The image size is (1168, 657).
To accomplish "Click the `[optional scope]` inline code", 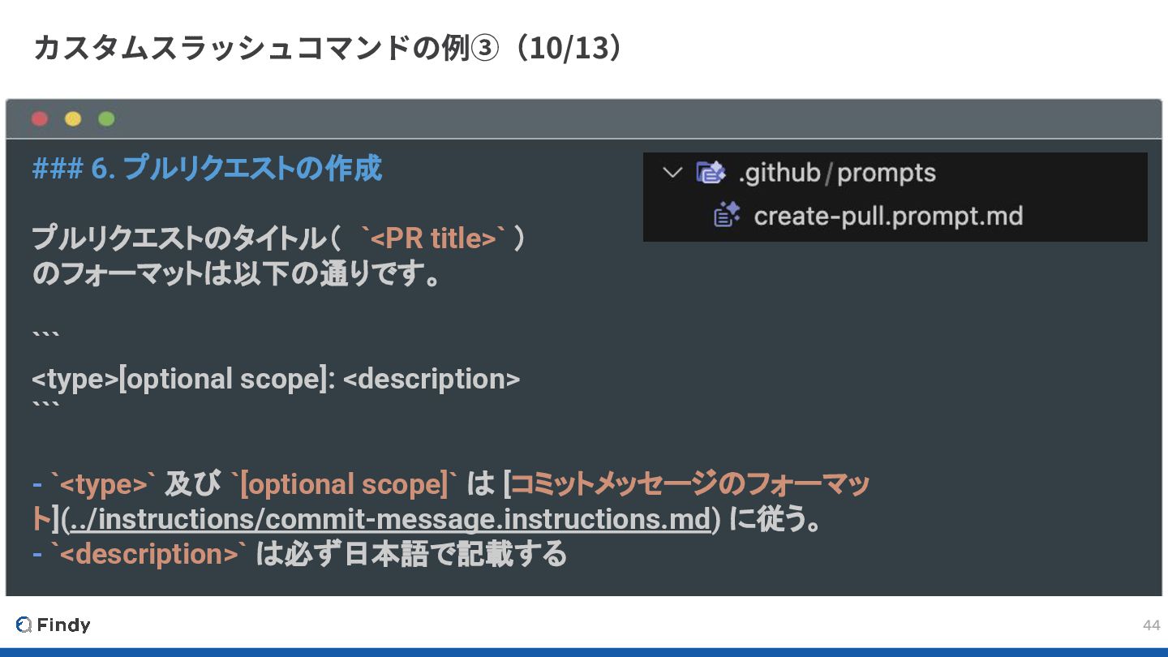I will point(345,484).
